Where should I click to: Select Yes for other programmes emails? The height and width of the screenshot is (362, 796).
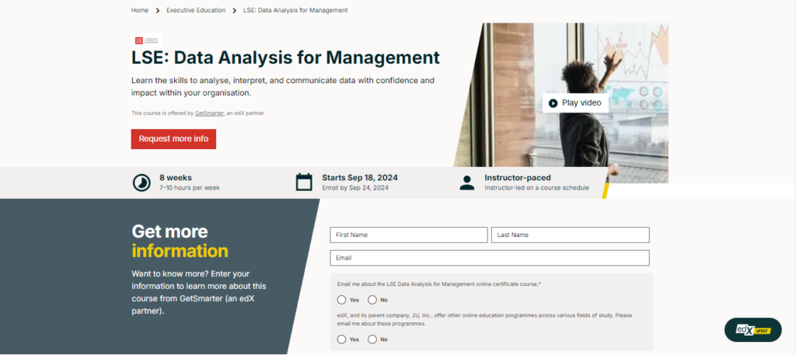click(x=341, y=339)
